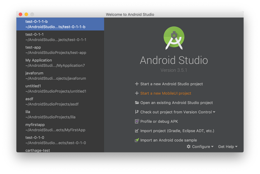This screenshot has height=174, width=260.
Task: Click the Android code sample import icon
Action: (x=137, y=140)
